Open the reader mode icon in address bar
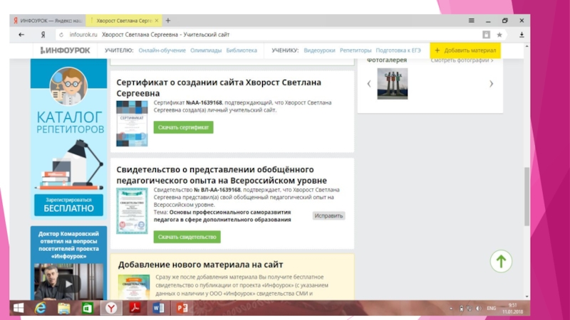 (x=486, y=35)
